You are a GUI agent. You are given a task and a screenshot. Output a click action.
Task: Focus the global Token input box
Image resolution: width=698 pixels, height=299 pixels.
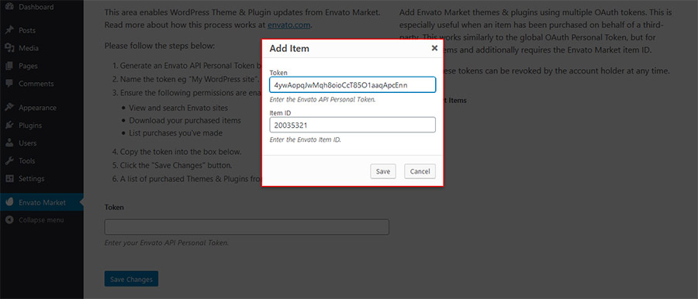247,227
